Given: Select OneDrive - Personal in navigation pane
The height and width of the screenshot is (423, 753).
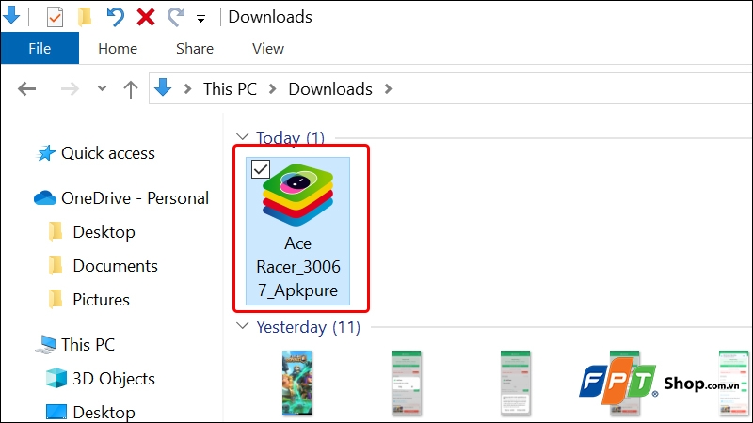Looking at the screenshot, I should point(135,198).
